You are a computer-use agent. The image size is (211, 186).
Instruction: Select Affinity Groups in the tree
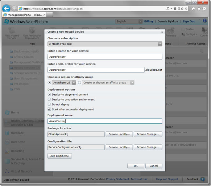click(x=23, y=57)
